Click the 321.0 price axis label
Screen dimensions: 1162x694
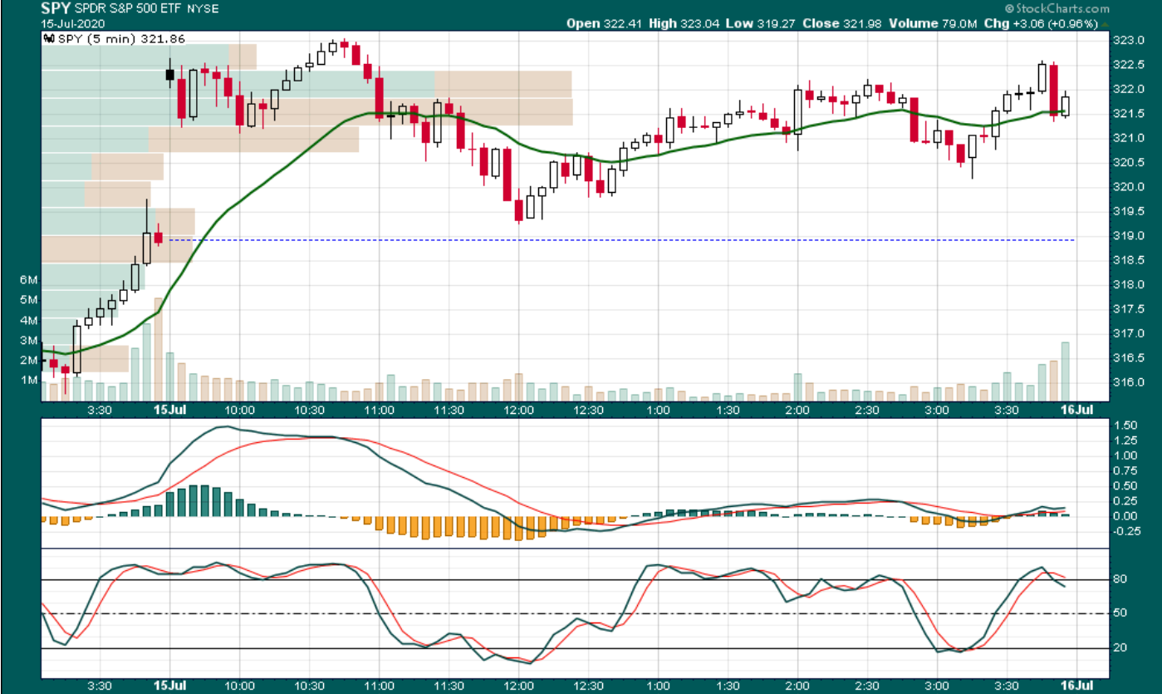pos(1128,138)
